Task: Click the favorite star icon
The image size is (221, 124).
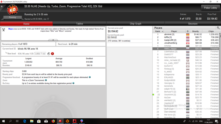Action: coord(2,7)
